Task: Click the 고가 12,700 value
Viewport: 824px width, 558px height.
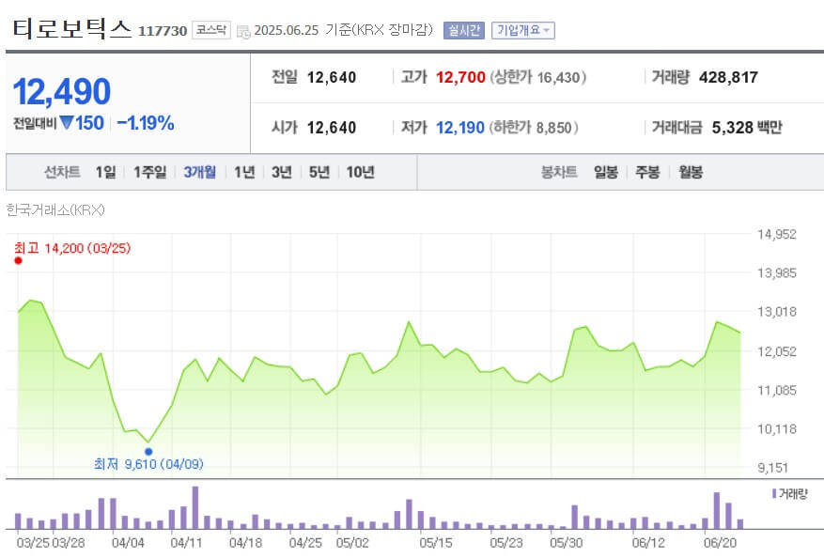Action: [460, 78]
